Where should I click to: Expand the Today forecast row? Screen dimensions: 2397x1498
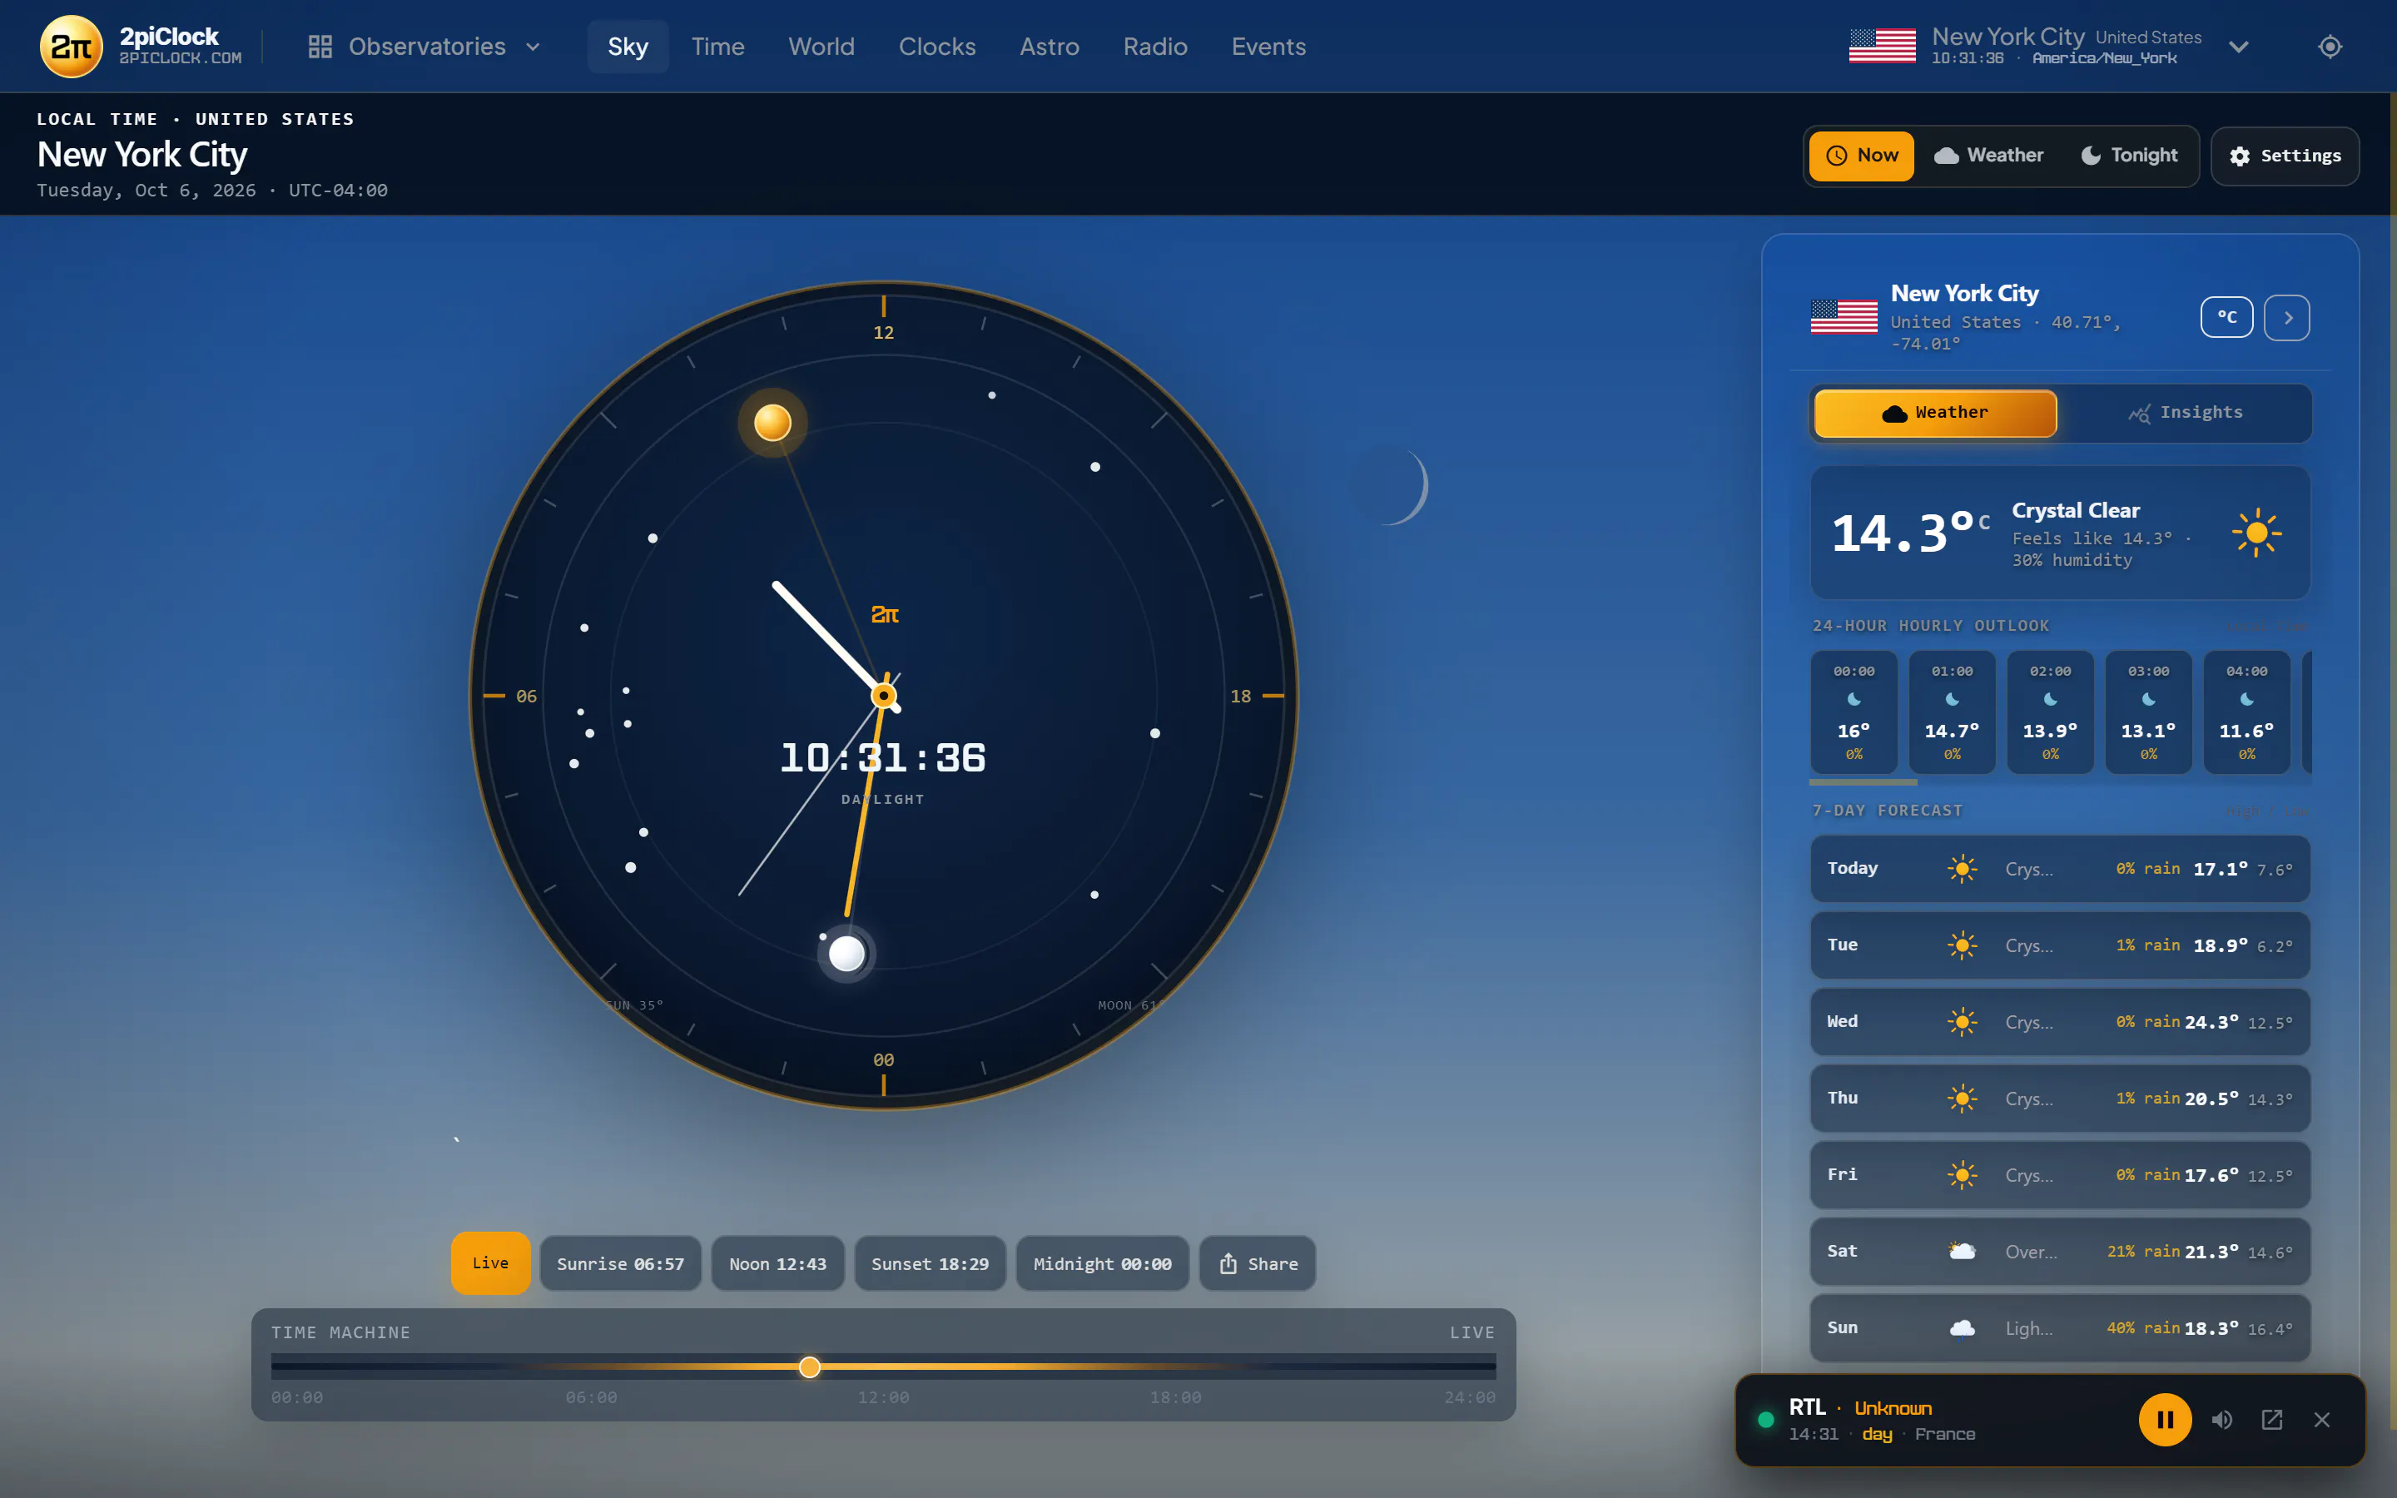pyautogui.click(x=2059, y=868)
